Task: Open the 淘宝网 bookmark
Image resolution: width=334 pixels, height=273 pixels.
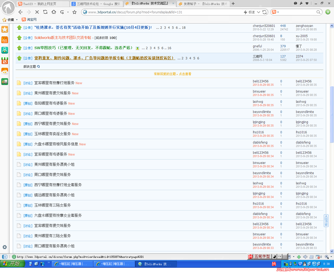Action: (29, 20)
